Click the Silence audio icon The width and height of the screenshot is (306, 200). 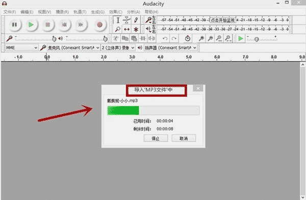(x=151, y=39)
